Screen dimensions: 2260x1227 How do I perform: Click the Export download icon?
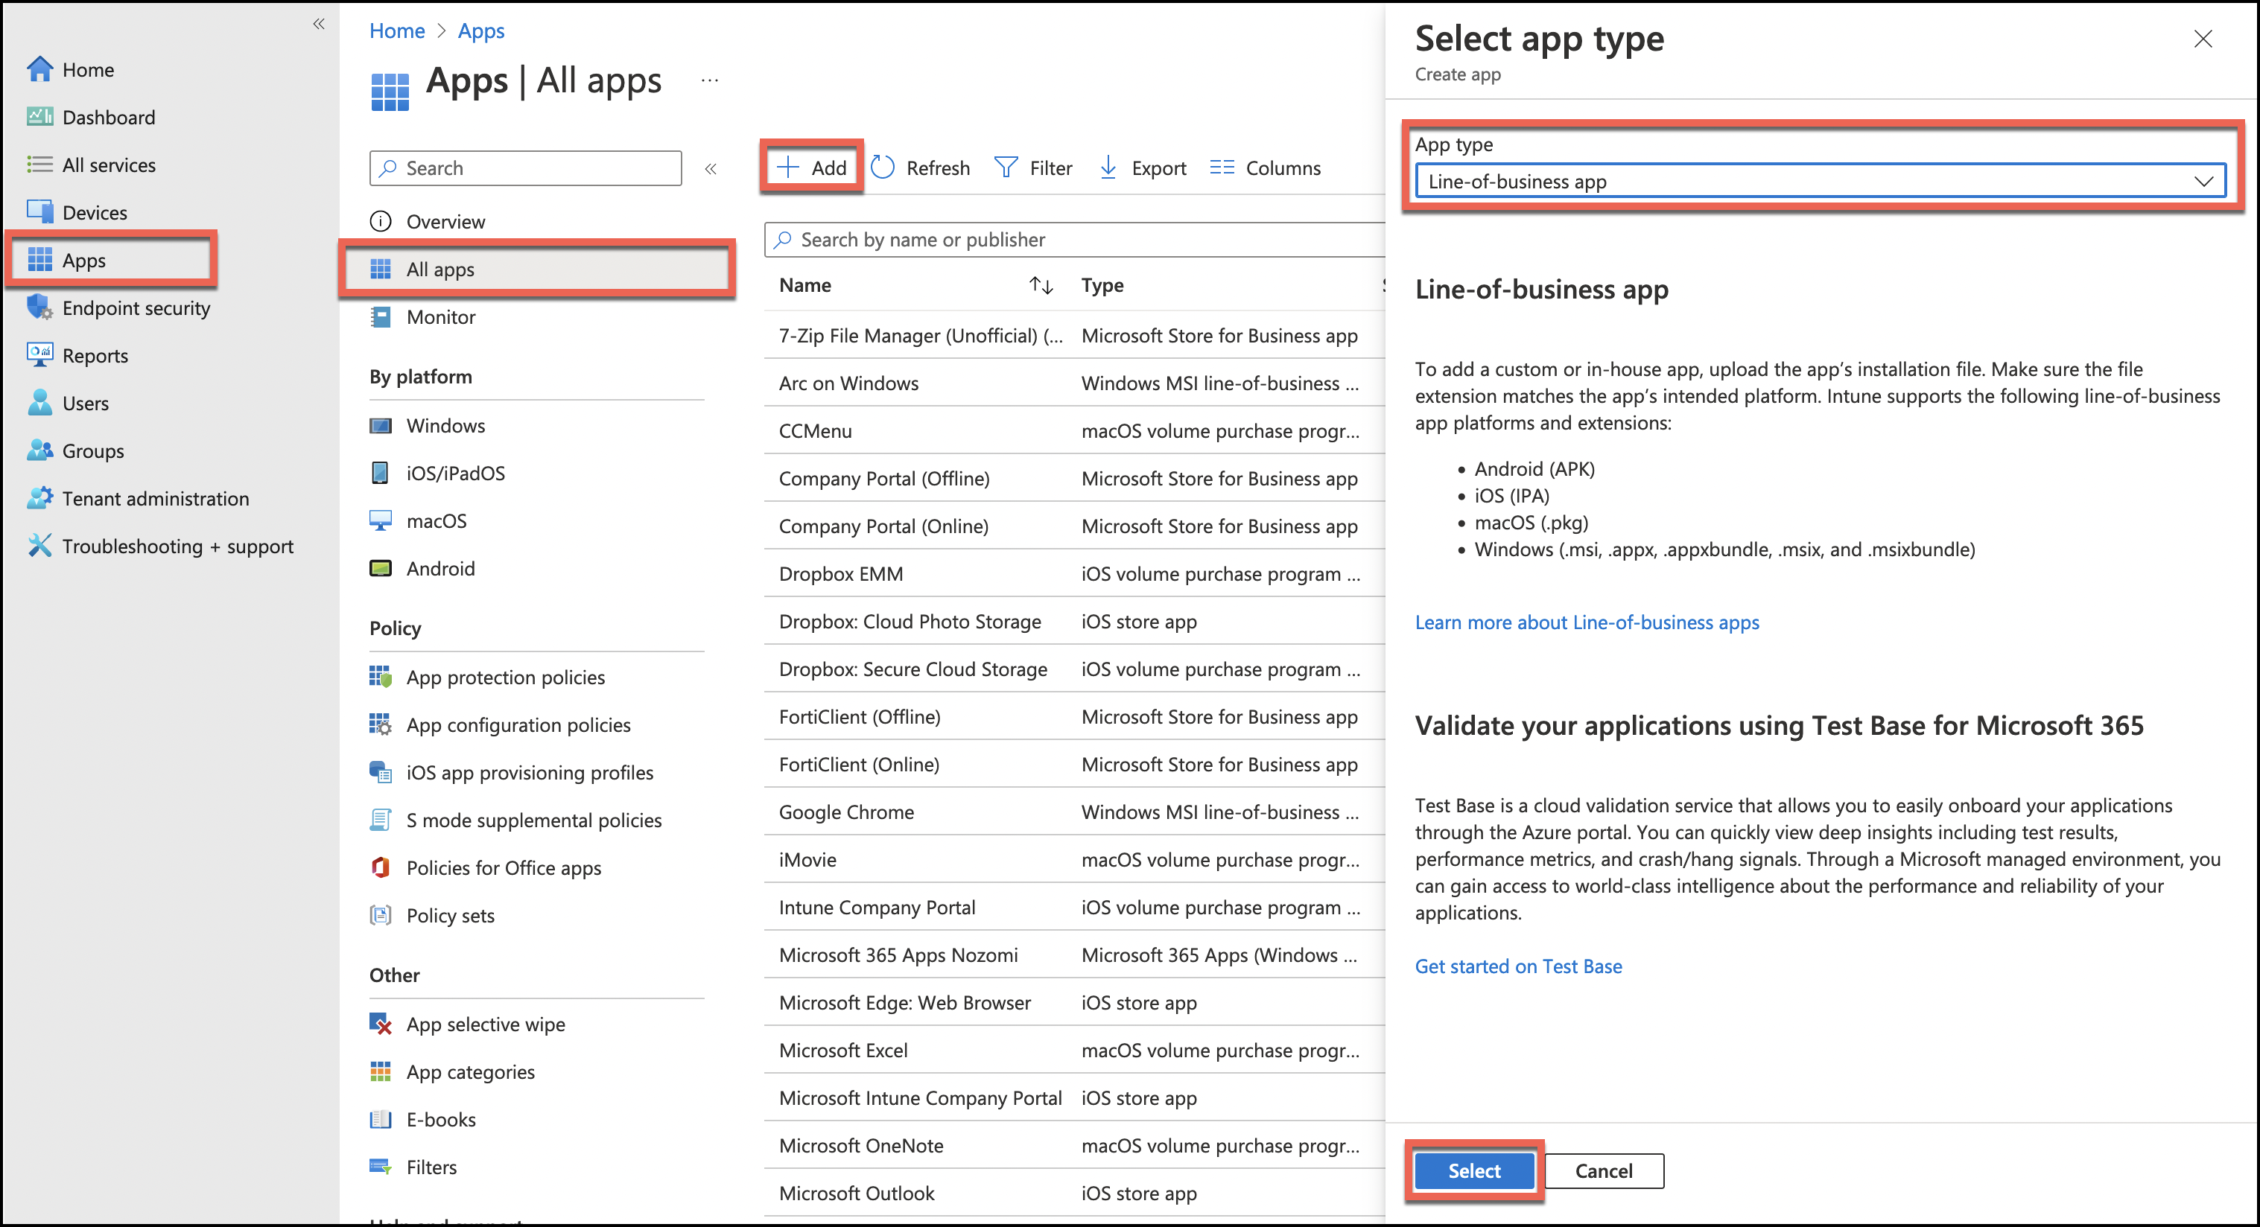(1108, 167)
